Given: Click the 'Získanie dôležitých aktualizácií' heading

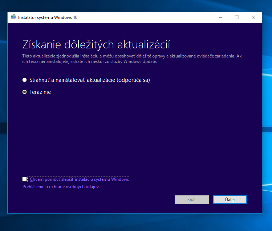Looking at the screenshot, I should tap(96, 44).
